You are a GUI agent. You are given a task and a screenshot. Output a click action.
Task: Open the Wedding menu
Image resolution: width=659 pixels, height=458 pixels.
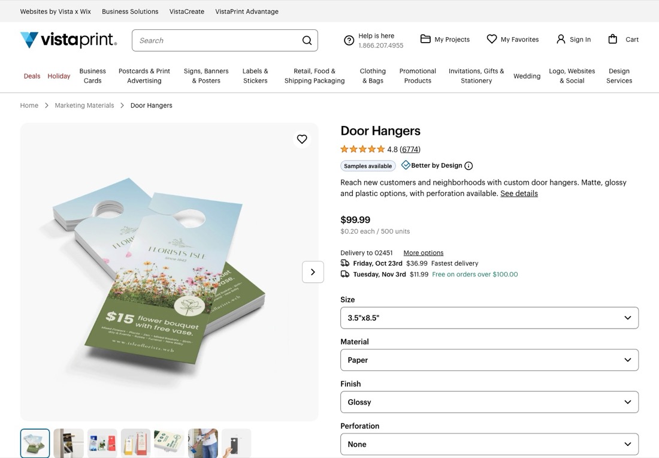tap(527, 76)
